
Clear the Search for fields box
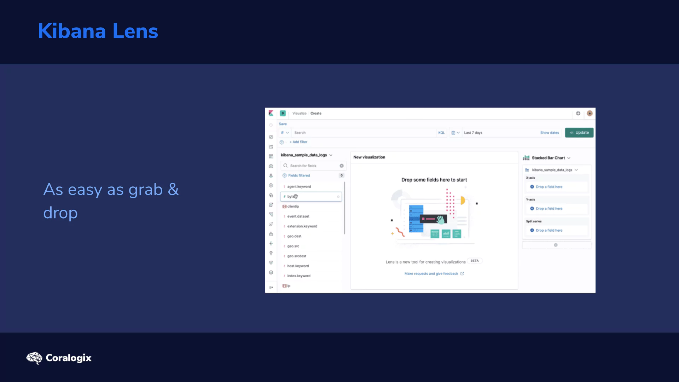(342, 166)
